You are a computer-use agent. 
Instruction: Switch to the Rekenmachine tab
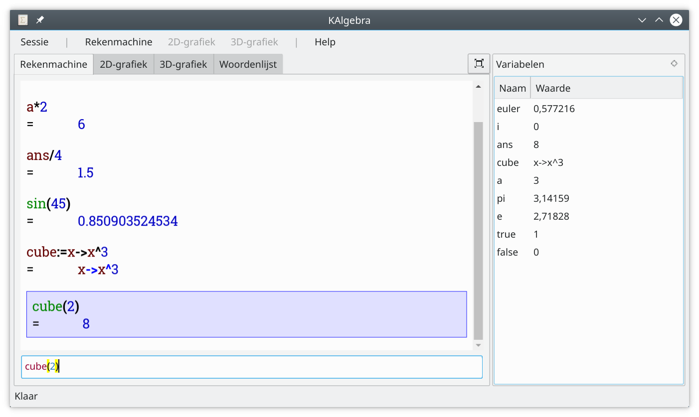[54, 64]
